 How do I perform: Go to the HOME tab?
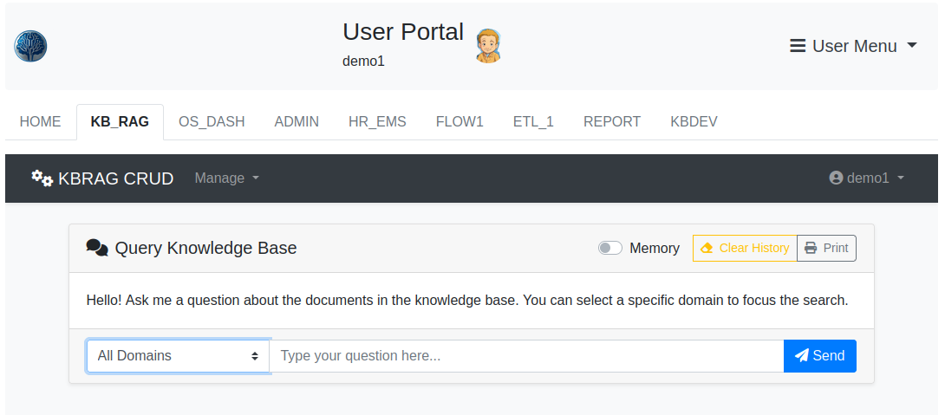[41, 122]
